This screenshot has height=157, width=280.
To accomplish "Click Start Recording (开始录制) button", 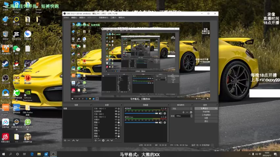I will 206,112.
